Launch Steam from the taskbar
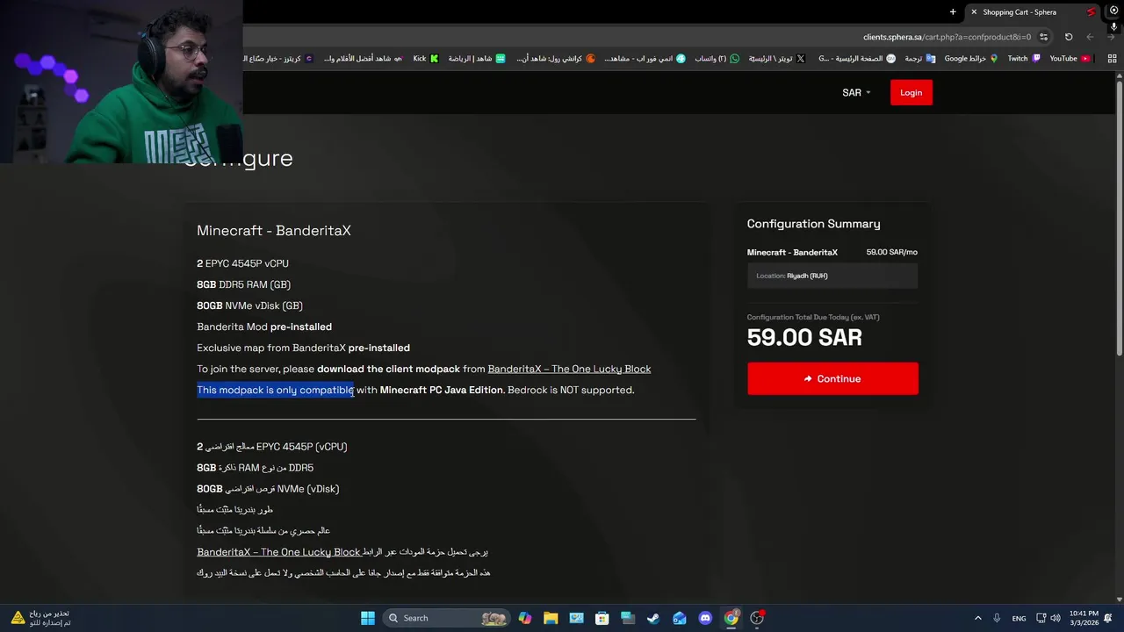 653,618
